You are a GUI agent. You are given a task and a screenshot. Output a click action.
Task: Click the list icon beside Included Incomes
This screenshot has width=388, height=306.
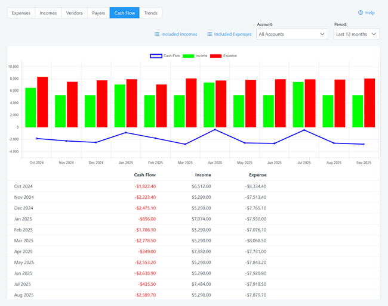(x=157, y=35)
